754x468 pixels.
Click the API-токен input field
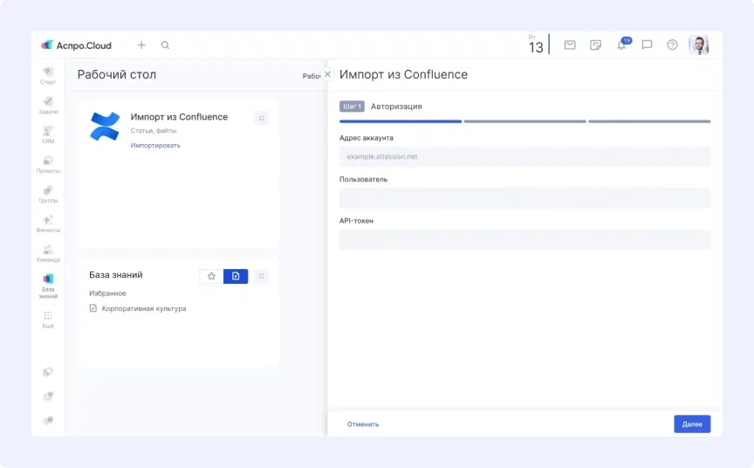[524, 240]
